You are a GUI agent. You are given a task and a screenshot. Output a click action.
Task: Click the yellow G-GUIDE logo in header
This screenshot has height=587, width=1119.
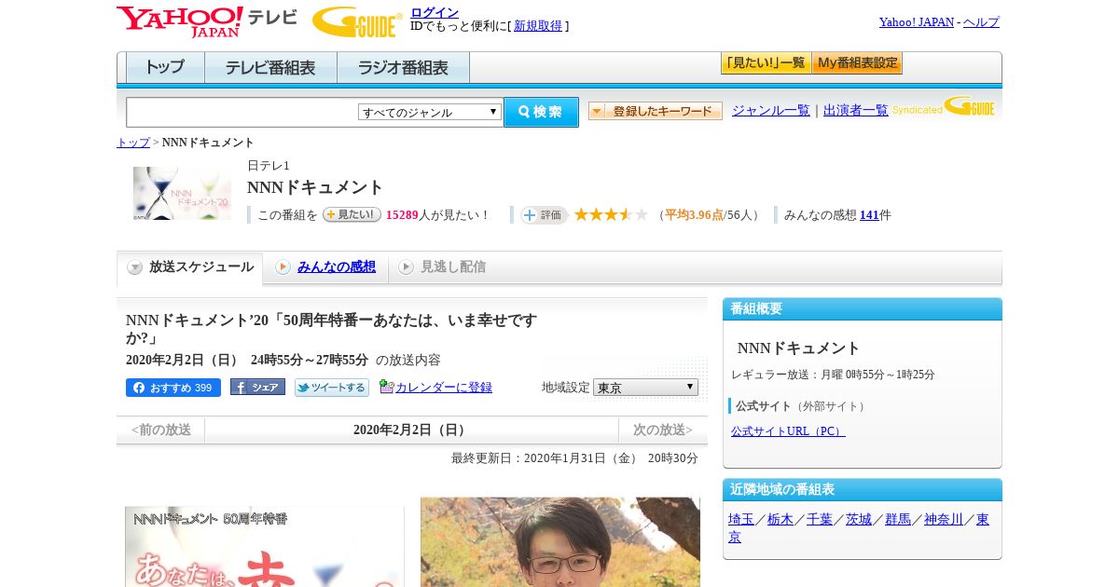357,22
